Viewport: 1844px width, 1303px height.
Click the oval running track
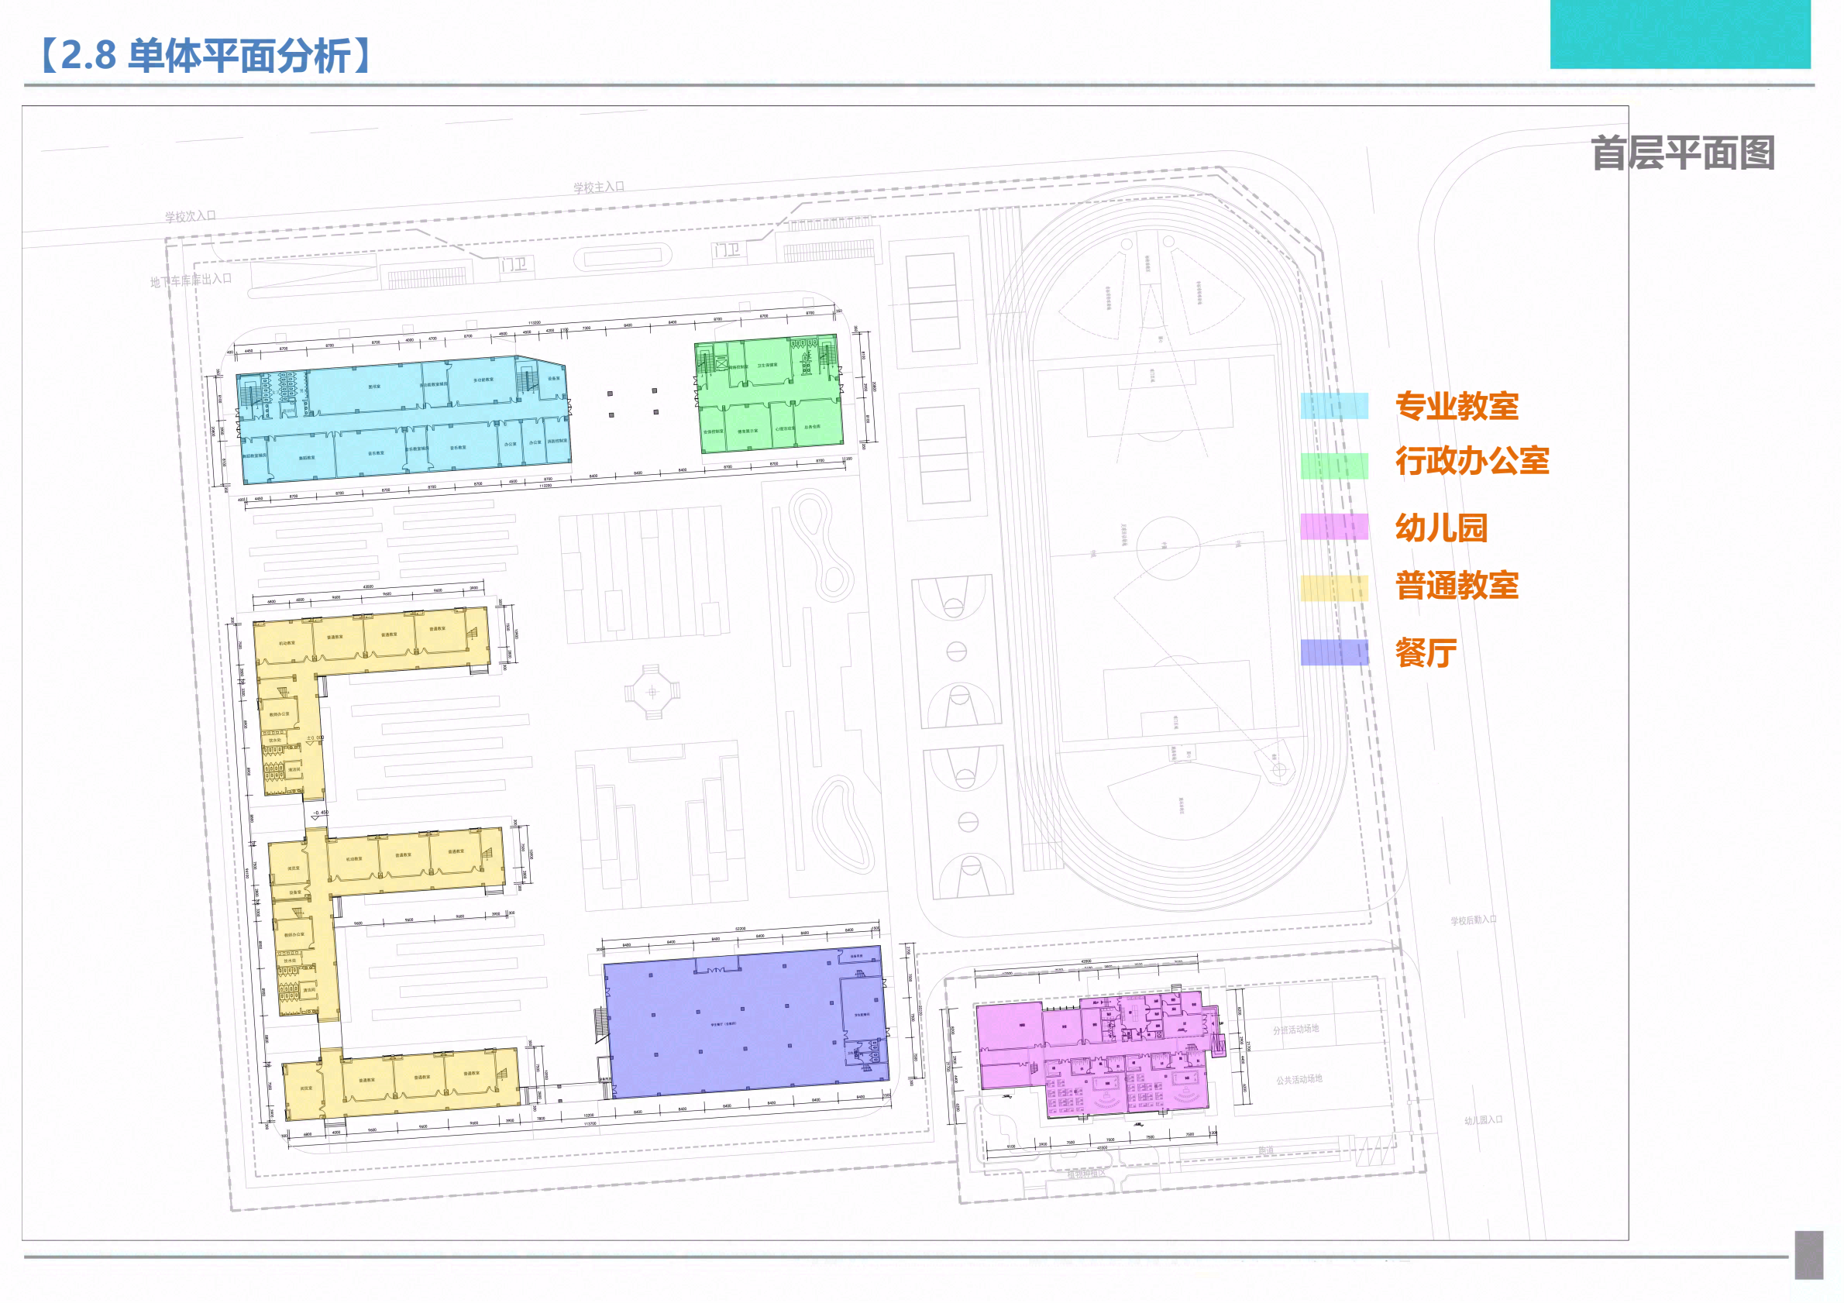[1170, 549]
